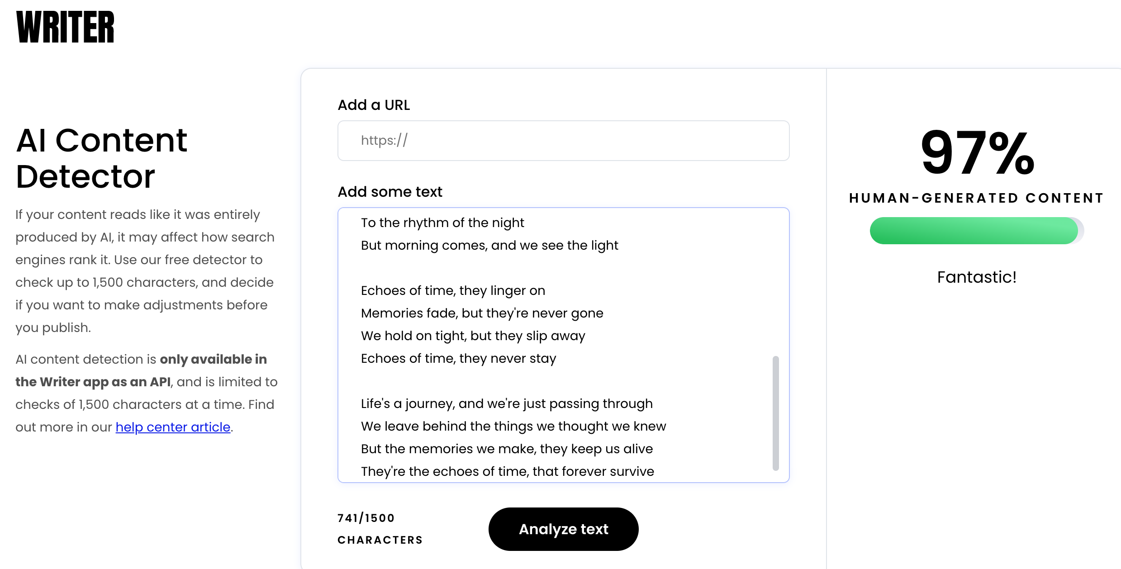Click the green human-generated score bar
This screenshot has height=569, width=1121.
point(974,231)
